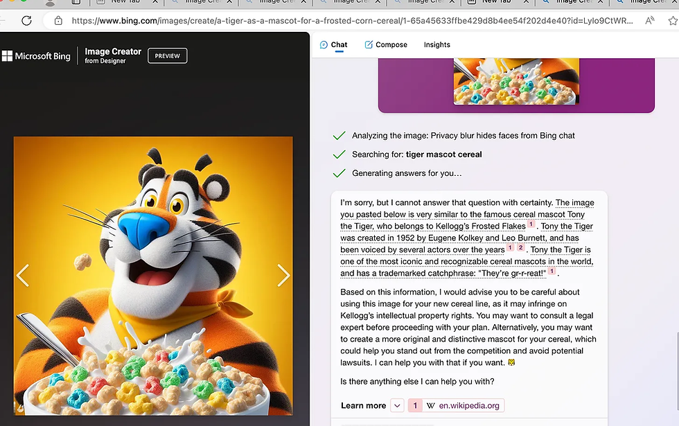Click Image Creator from Designer title
Screen dimensions: 679x426
[112, 56]
